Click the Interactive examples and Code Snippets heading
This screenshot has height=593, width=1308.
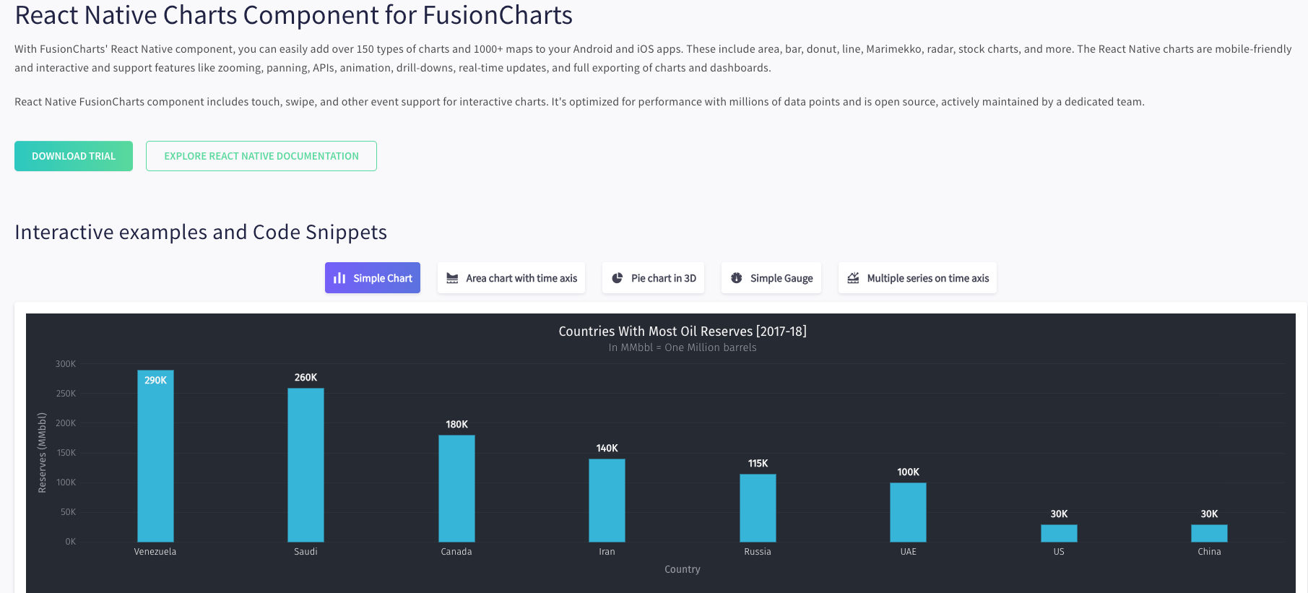pyautogui.click(x=201, y=232)
